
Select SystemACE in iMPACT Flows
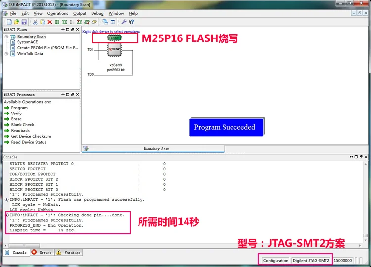(27, 42)
